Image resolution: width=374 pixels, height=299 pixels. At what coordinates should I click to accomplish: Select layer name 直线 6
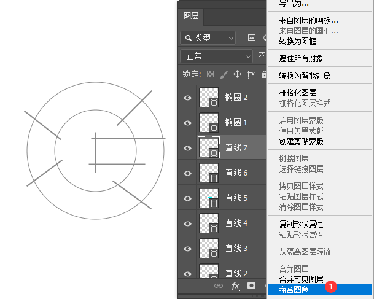coord(236,173)
